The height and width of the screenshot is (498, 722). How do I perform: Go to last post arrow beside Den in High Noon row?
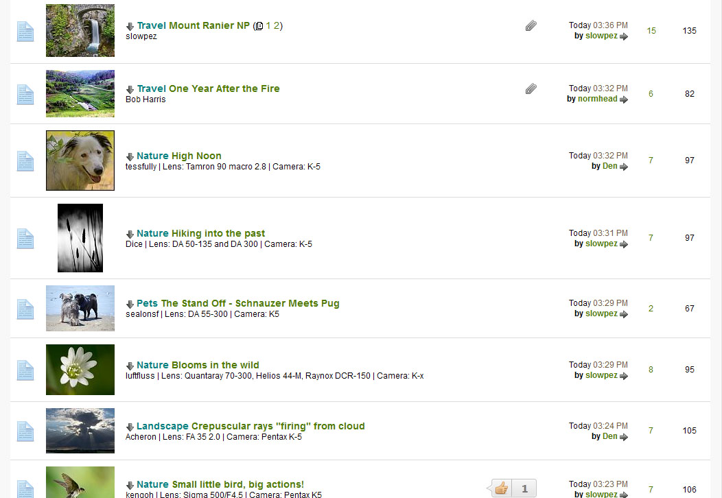click(x=624, y=167)
